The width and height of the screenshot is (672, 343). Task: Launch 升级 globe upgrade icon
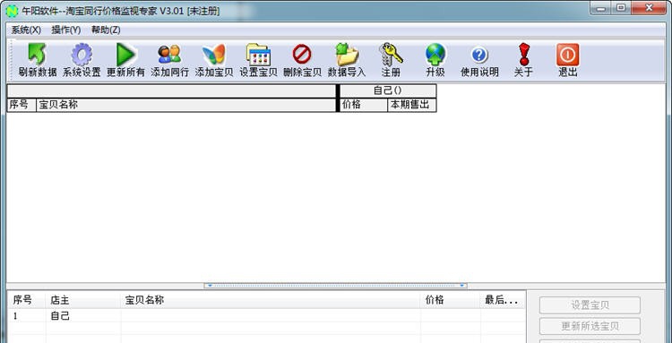[x=435, y=55]
